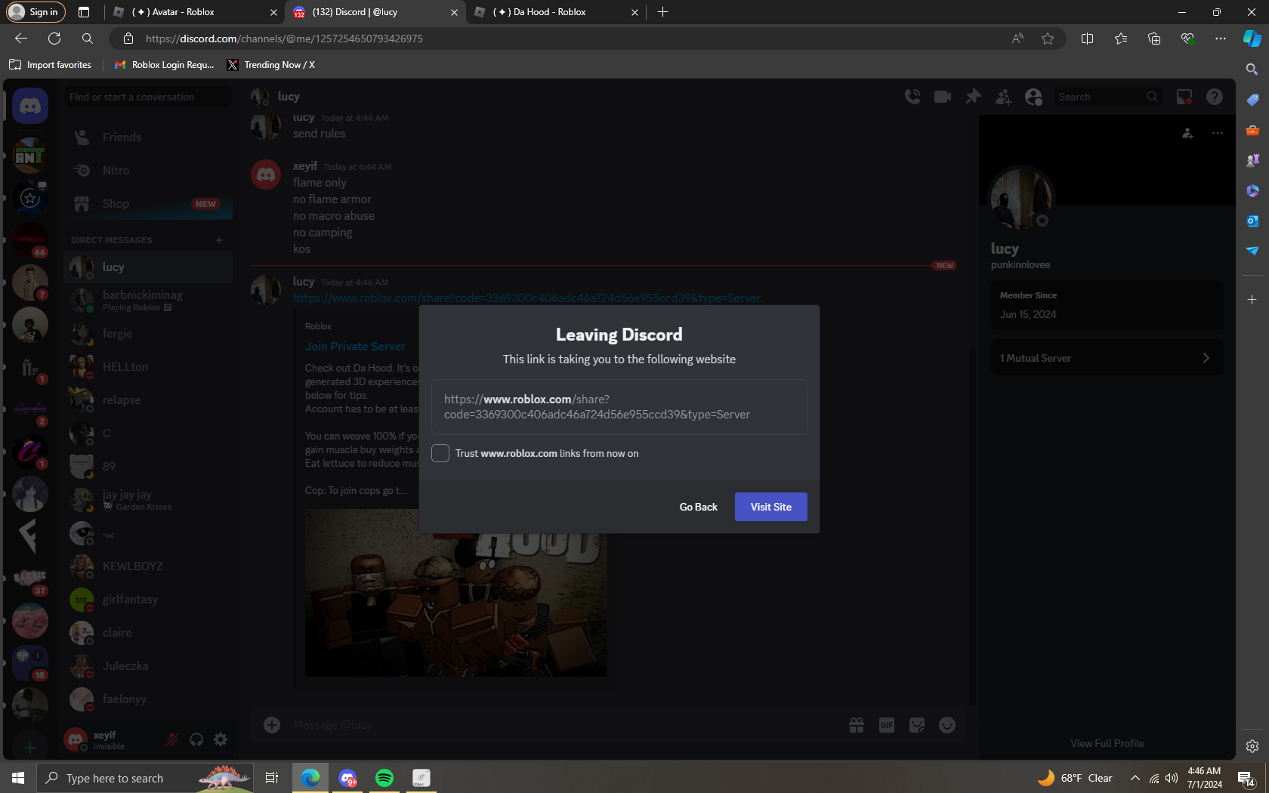
Task: Click the Visit Site button
Action: pyautogui.click(x=771, y=507)
